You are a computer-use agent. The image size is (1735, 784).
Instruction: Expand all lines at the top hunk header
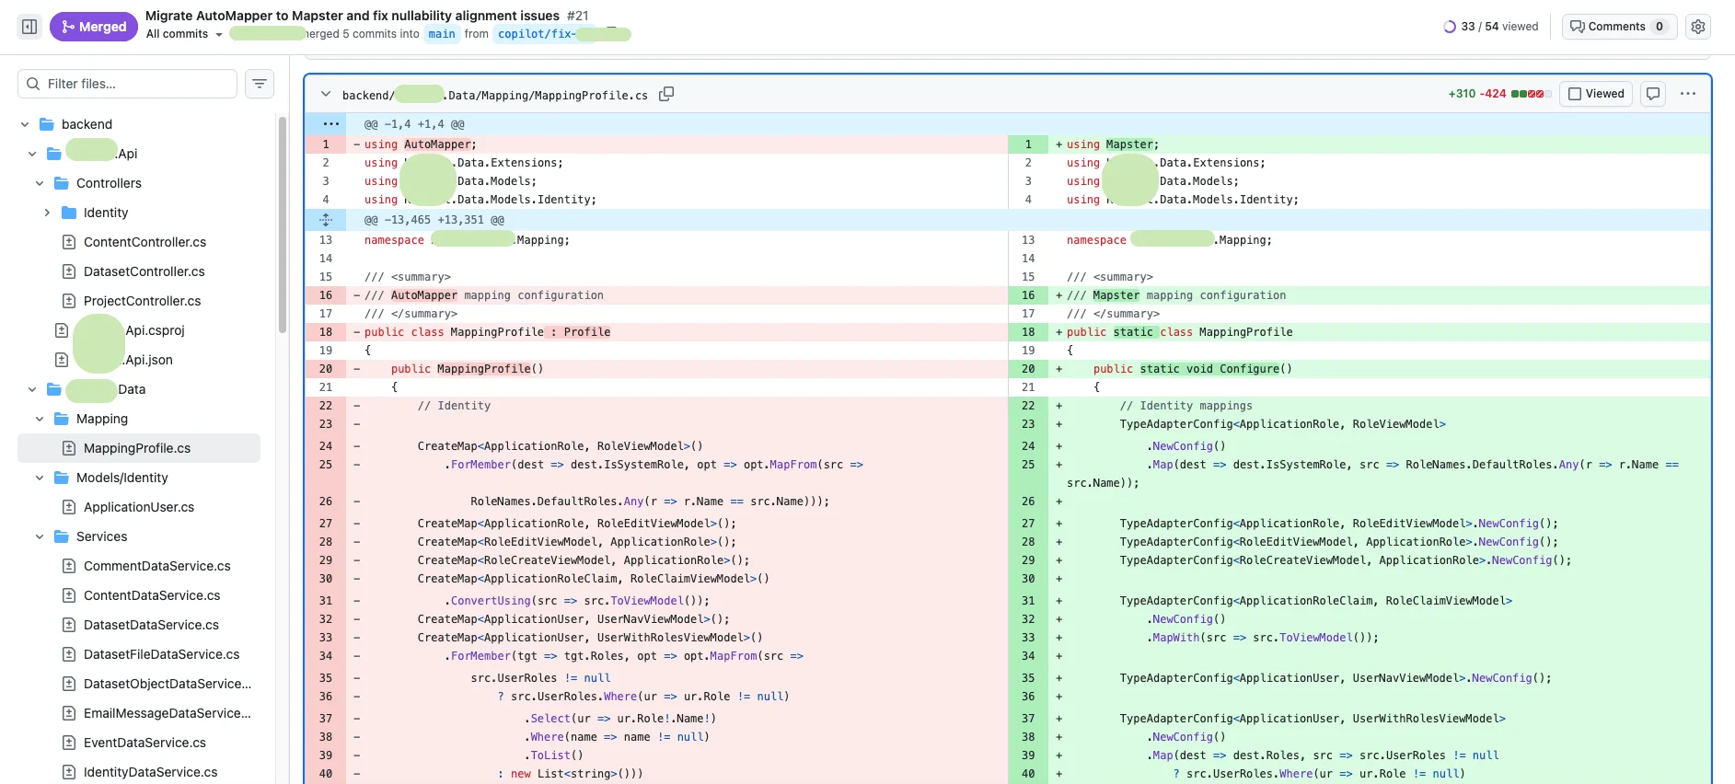(x=330, y=124)
